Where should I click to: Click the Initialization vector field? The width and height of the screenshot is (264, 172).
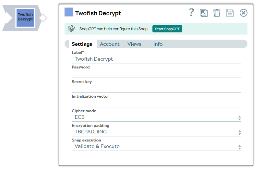(156, 103)
